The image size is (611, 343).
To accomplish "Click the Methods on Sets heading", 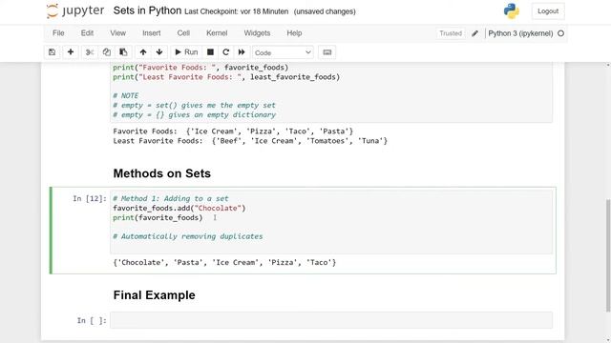I will pos(161,173).
